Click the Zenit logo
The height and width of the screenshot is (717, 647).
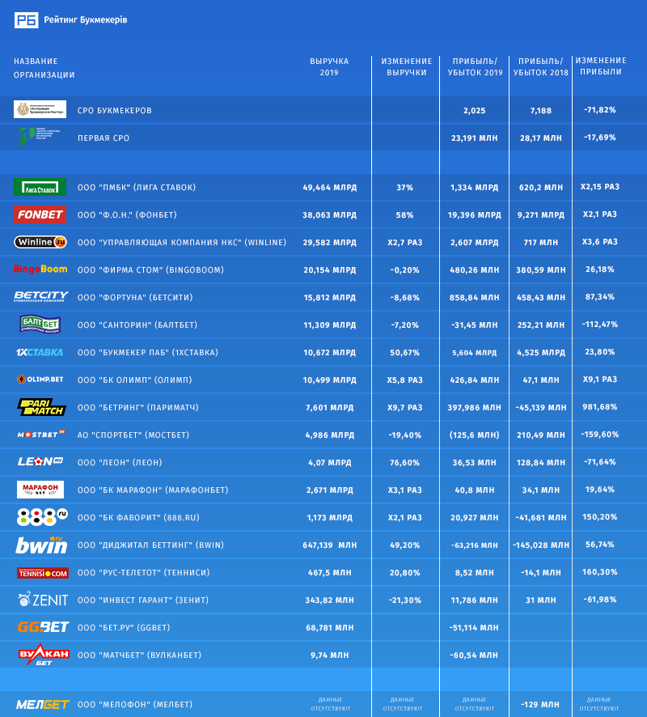40,600
